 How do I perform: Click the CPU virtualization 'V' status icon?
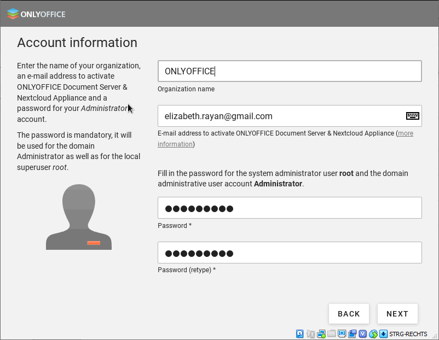pos(362,334)
